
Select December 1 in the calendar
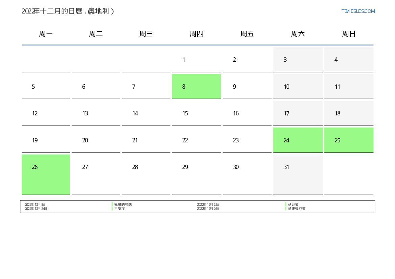[183, 60]
